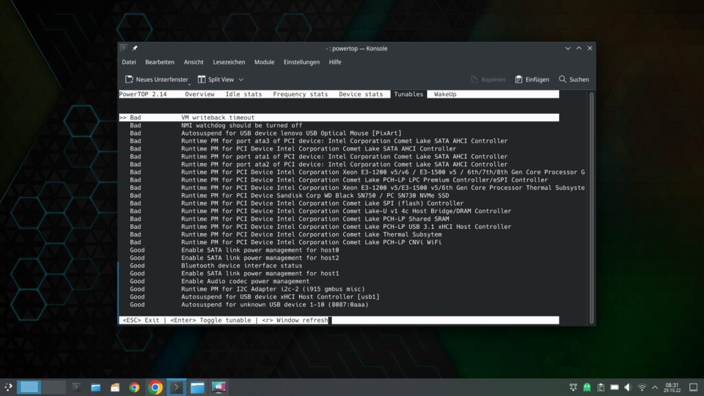Switch to first virtual desktop in pager
The width and height of the screenshot is (704, 396).
(29, 387)
